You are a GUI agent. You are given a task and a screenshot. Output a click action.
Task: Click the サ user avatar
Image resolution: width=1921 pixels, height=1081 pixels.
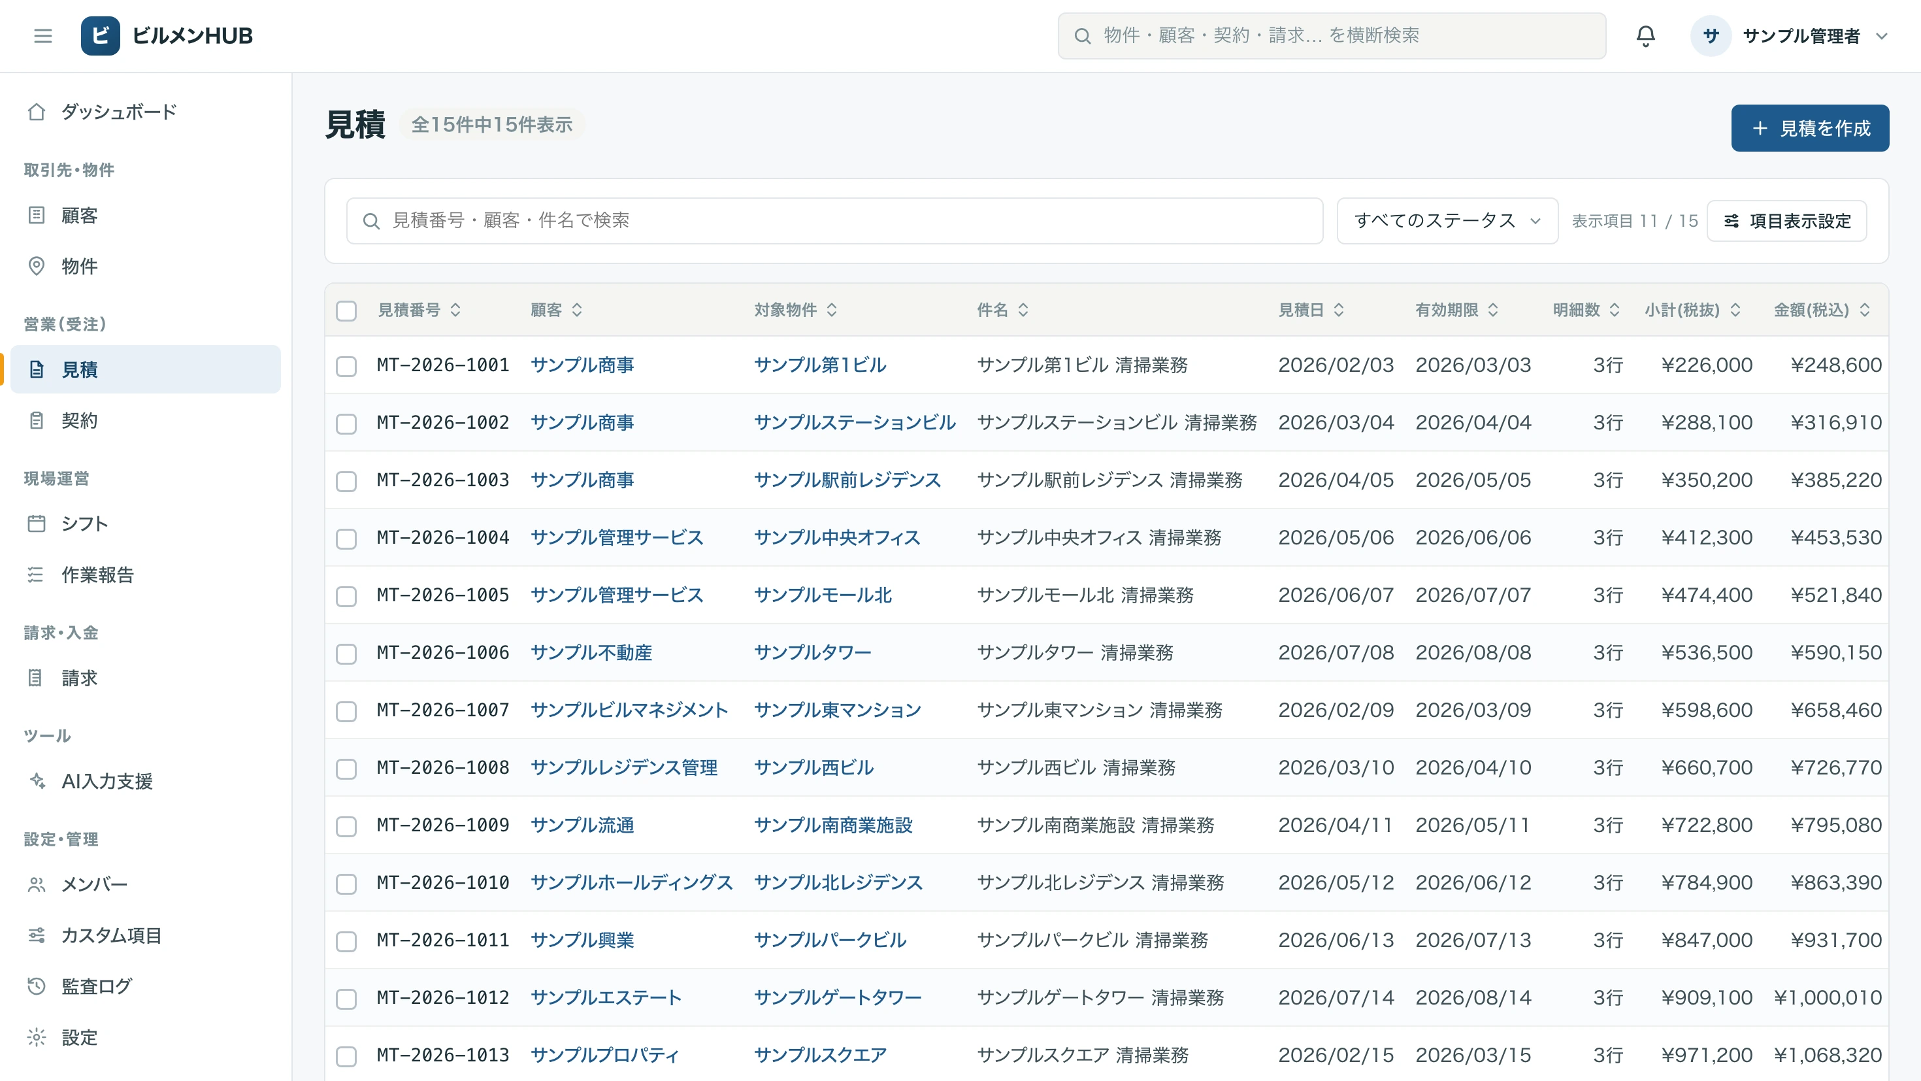click(1711, 36)
